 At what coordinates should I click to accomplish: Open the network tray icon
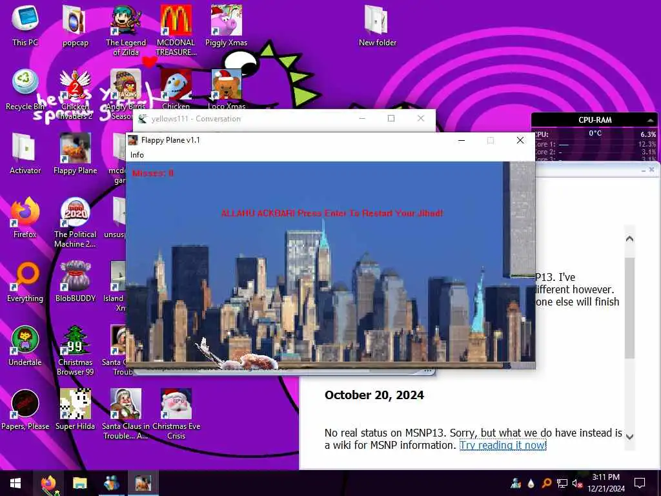point(562,483)
